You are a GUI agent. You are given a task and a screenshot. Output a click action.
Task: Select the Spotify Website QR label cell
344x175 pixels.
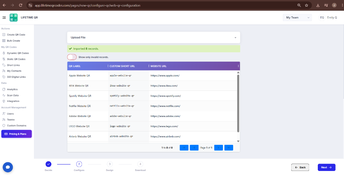pyautogui.click(x=88, y=96)
